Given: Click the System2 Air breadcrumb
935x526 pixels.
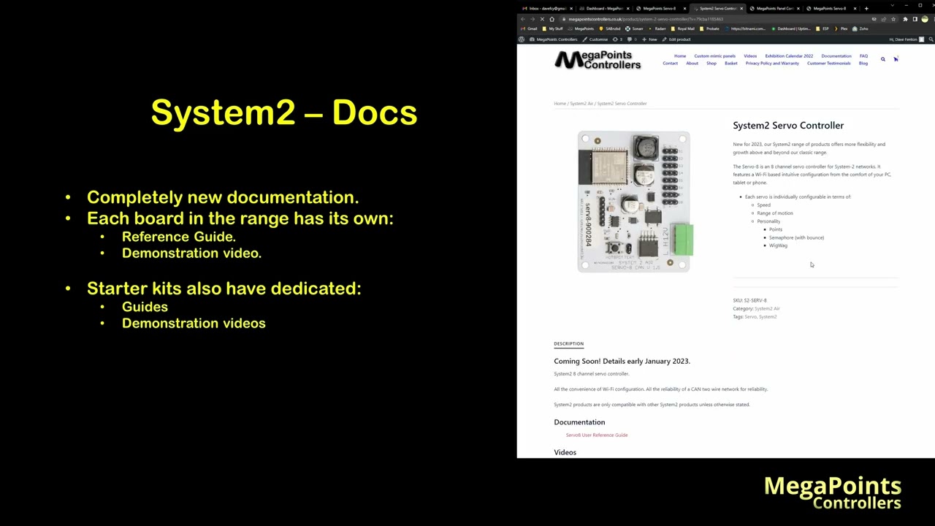Looking at the screenshot, I should point(581,104).
